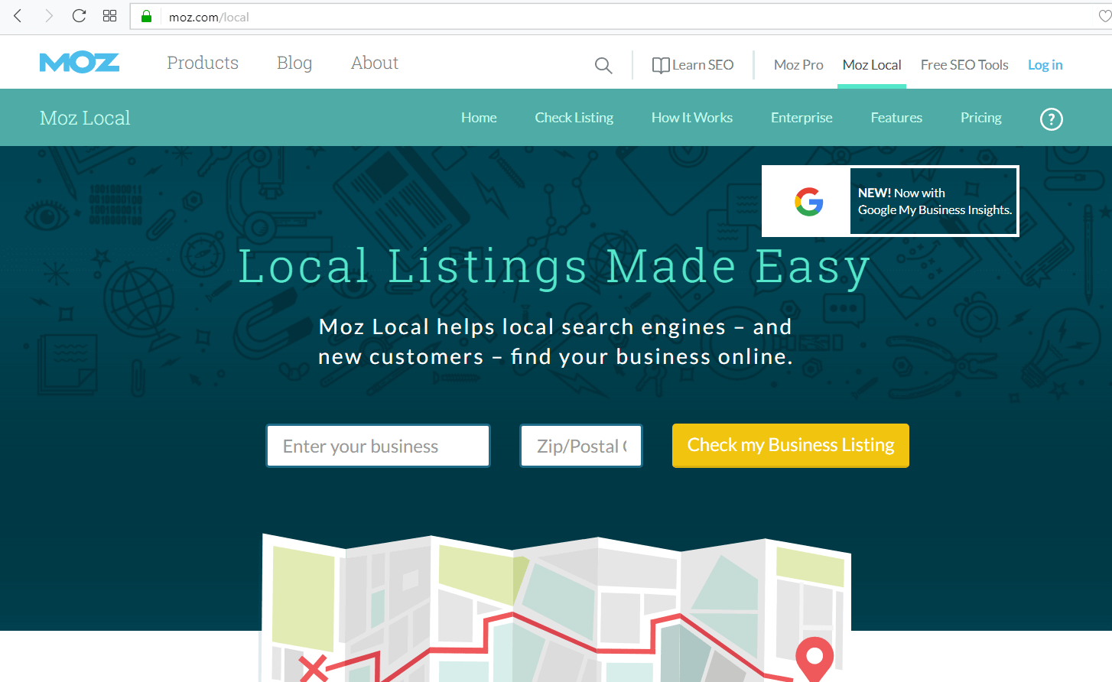The image size is (1112, 682).
Task: Select the Moz Local tab
Action: click(872, 65)
